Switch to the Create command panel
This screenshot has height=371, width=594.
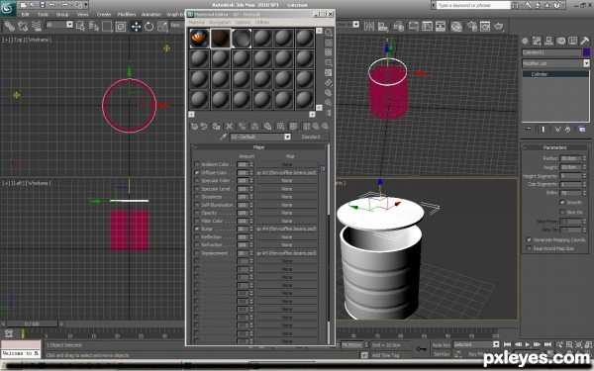click(525, 41)
